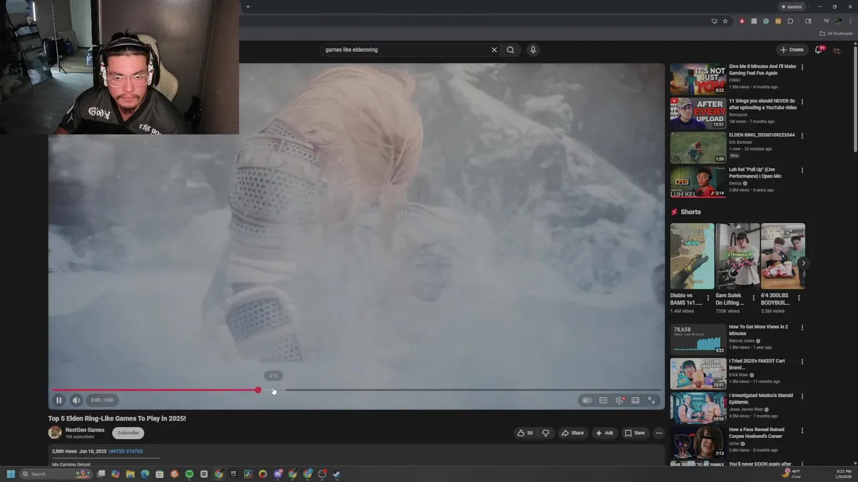This screenshot has height=482, width=858.
Task: Like the video with thumbs up
Action: pyautogui.click(x=525, y=433)
